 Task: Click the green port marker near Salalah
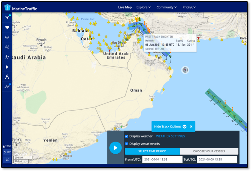point(122,127)
